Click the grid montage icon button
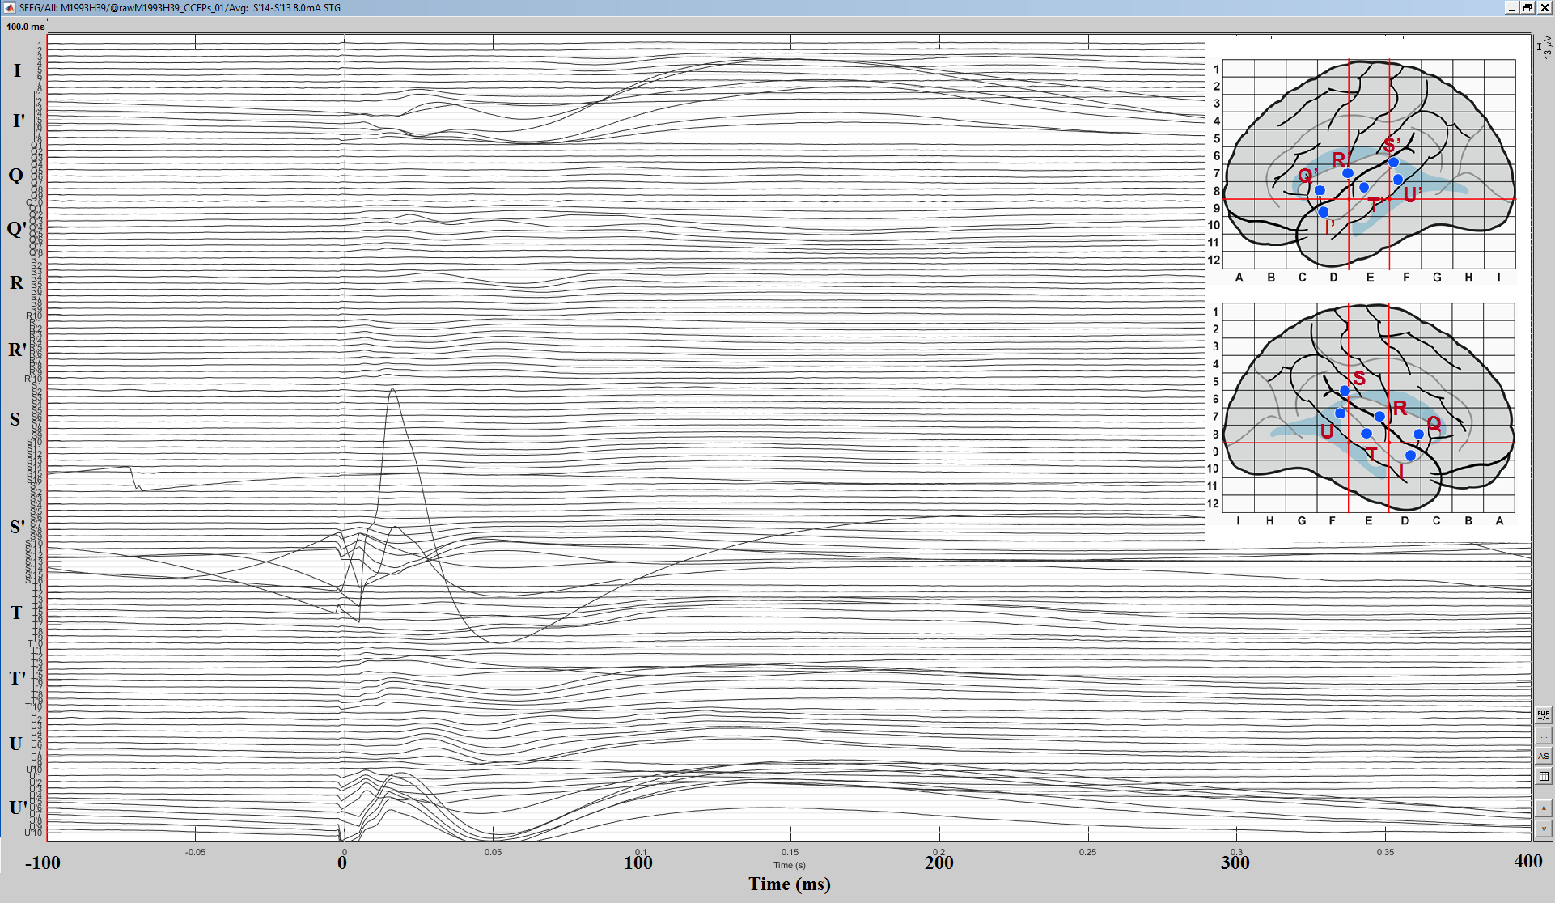This screenshot has height=903, width=1555. pos(1543,776)
